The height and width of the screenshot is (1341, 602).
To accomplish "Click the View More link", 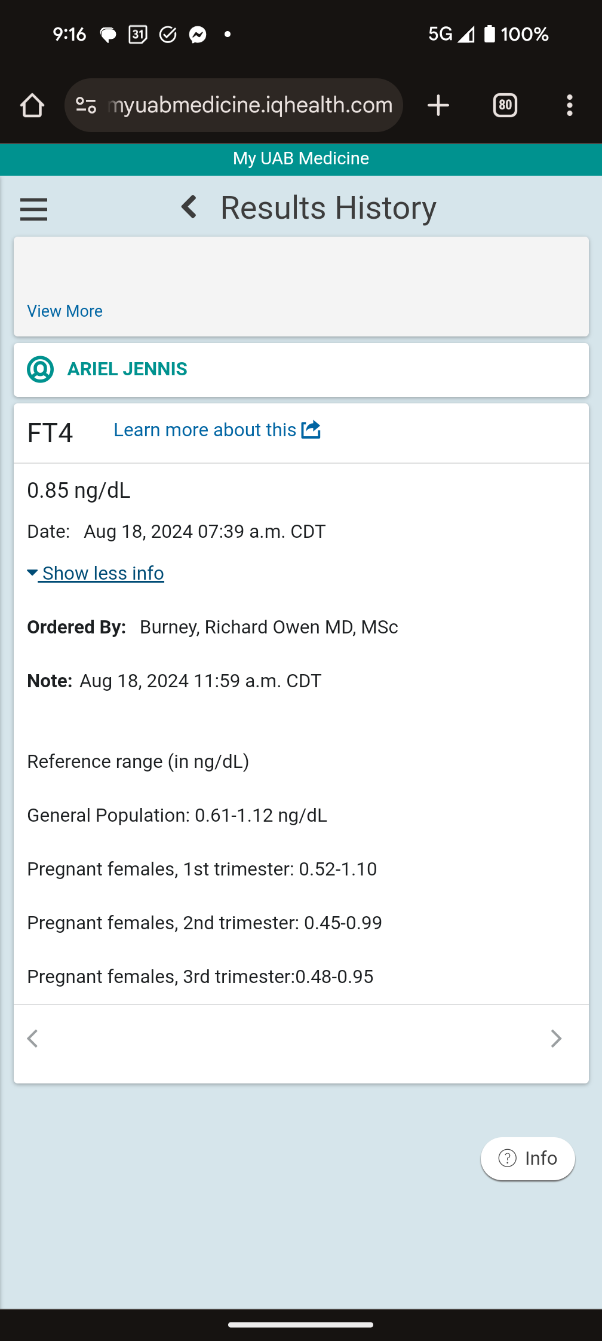I will (x=64, y=311).
